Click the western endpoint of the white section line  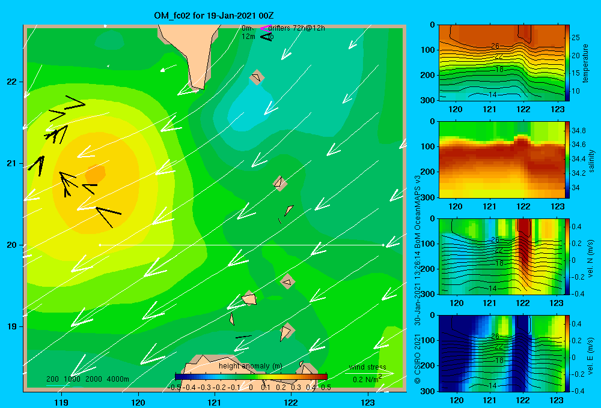point(100,245)
